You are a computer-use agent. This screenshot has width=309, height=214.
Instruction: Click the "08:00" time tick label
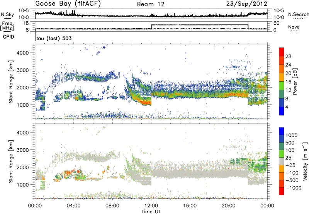(112, 206)
